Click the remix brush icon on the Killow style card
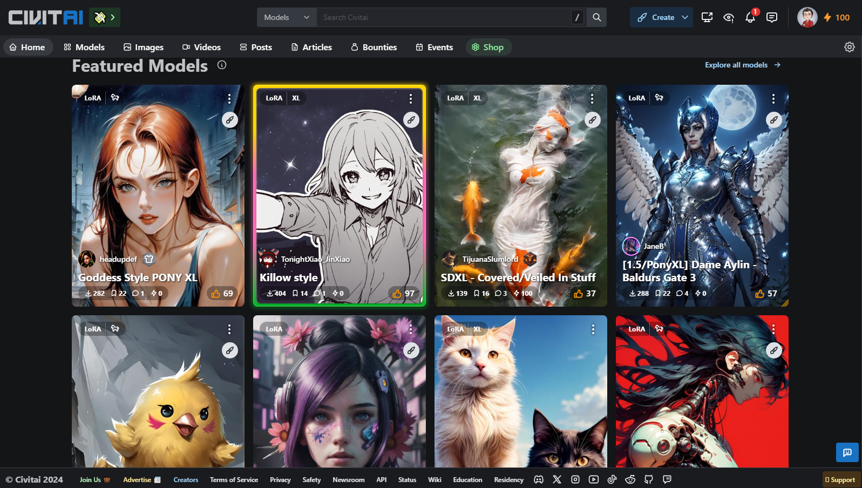This screenshot has width=862, height=488. point(411,120)
